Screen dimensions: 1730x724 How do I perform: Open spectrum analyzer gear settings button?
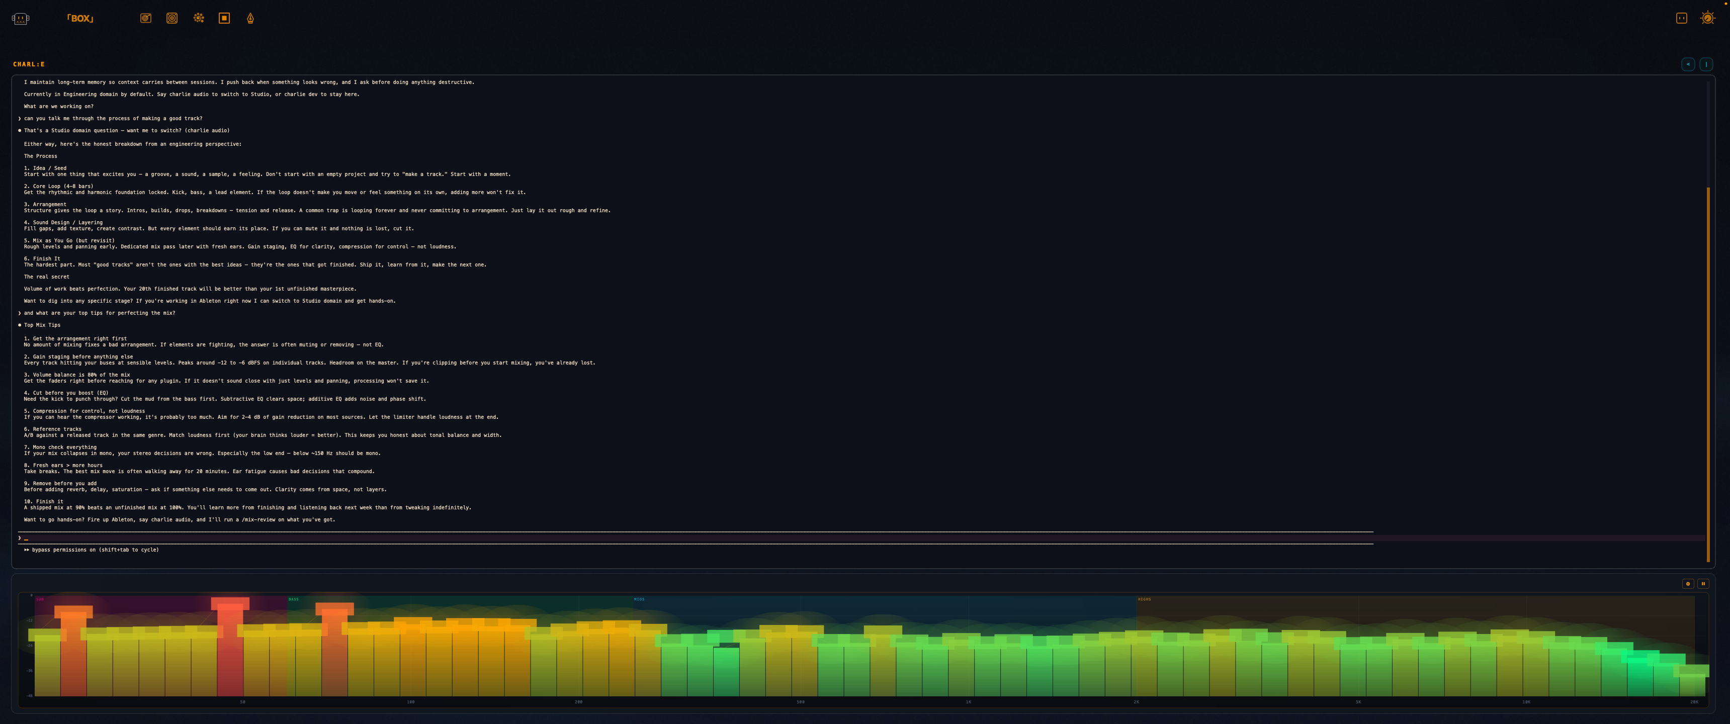click(1688, 584)
